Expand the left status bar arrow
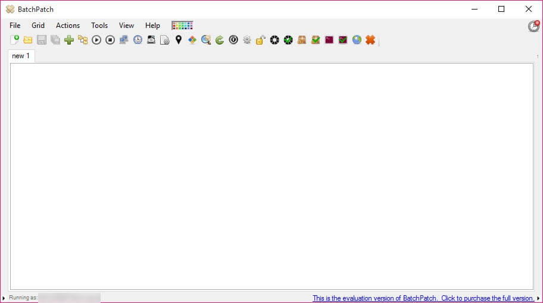Viewport: 543px width, 303px height. click(x=4, y=298)
